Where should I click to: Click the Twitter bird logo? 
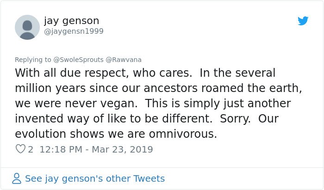[x=303, y=21]
